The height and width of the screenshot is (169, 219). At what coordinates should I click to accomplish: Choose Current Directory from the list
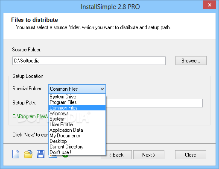(77, 147)
